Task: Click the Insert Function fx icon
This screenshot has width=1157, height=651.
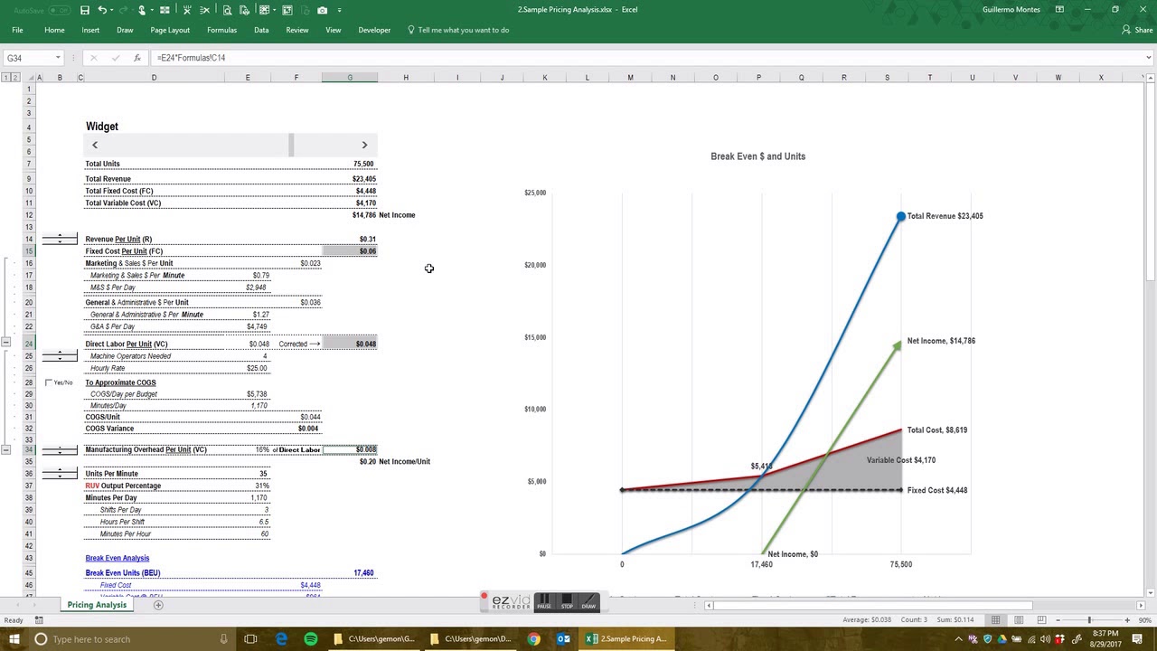Action: (137, 58)
